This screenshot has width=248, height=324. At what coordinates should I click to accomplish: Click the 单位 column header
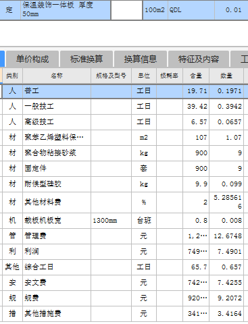tap(144, 76)
